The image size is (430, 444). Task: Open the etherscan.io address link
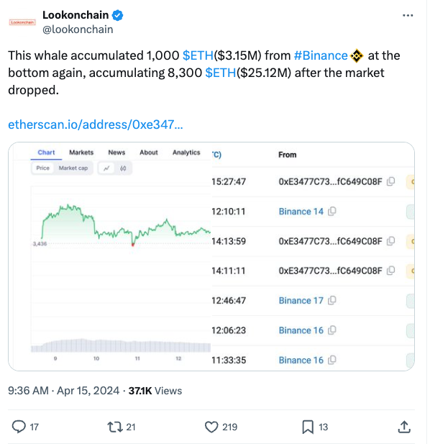click(96, 124)
